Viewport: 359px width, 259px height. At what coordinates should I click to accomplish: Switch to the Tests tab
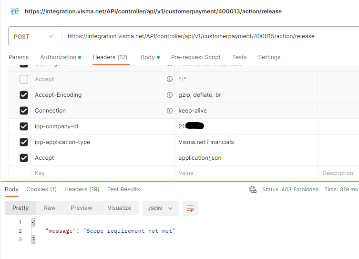[239, 57]
